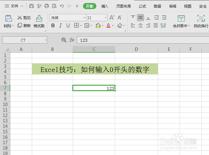Image resolution: width=209 pixels, height=155 pixels.
Task: Open the name box C7 dropdown
Action: pos(46,40)
